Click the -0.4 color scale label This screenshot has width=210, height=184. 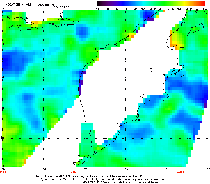click(x=124, y=9)
